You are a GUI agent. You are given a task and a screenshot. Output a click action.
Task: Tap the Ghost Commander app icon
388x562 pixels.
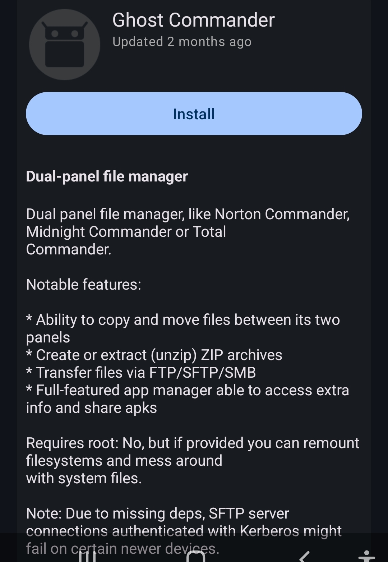(x=65, y=44)
